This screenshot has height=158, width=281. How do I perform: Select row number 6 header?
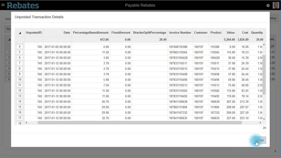coord(20,58)
